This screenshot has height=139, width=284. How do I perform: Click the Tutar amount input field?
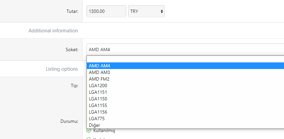point(106,11)
